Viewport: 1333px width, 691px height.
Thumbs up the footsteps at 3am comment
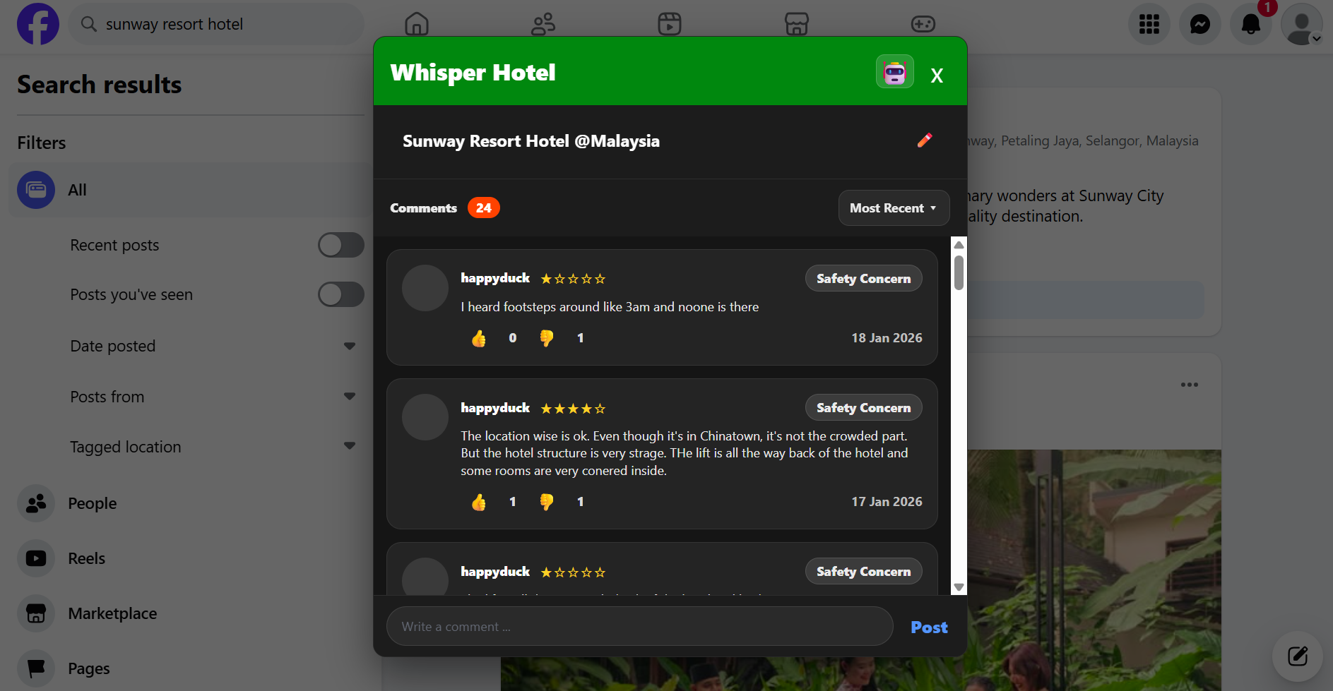(x=479, y=339)
